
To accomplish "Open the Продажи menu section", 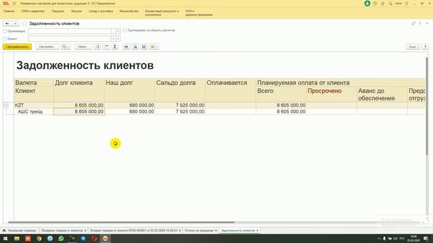I will click(x=58, y=11).
